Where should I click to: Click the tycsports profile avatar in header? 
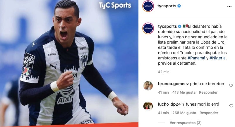click(148, 6)
